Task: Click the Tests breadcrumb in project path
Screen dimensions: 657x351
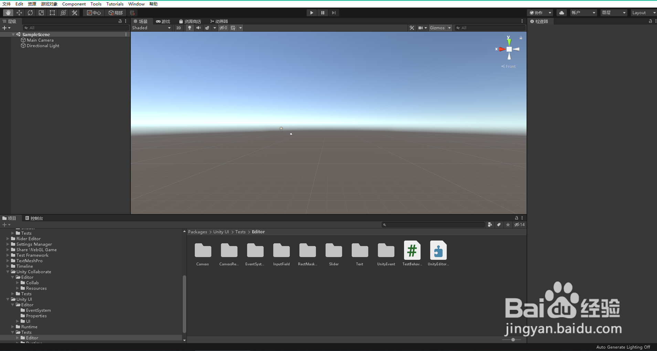Action: (240, 232)
